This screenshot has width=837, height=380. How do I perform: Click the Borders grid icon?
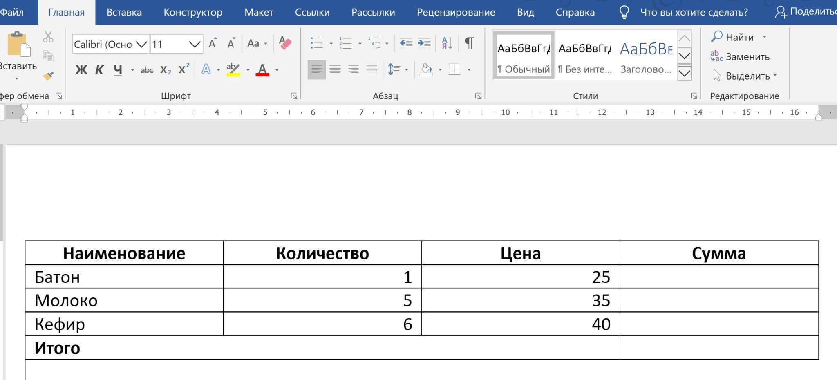pyautogui.click(x=454, y=69)
